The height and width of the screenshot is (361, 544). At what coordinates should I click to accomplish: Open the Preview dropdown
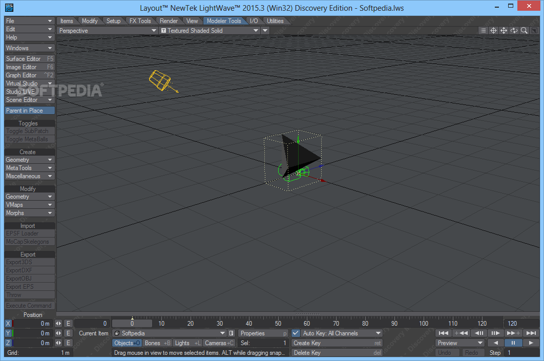point(460,343)
